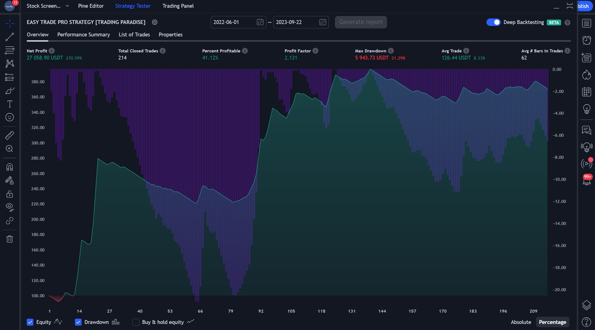Open the alerts clock icon

586,41
